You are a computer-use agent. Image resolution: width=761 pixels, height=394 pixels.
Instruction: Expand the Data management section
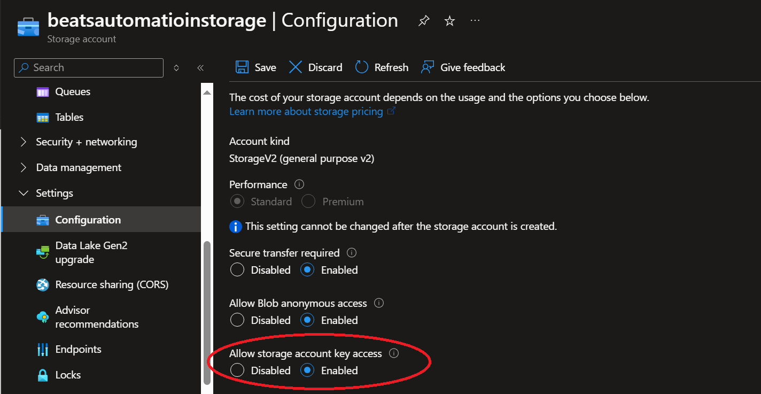[24, 168]
